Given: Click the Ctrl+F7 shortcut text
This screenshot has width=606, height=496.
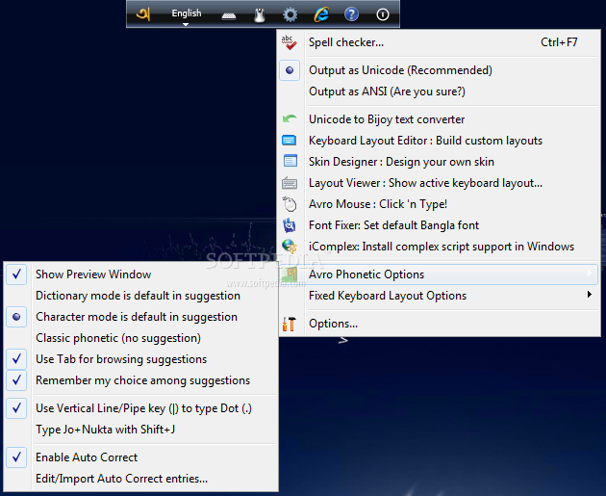Looking at the screenshot, I should click(559, 42).
